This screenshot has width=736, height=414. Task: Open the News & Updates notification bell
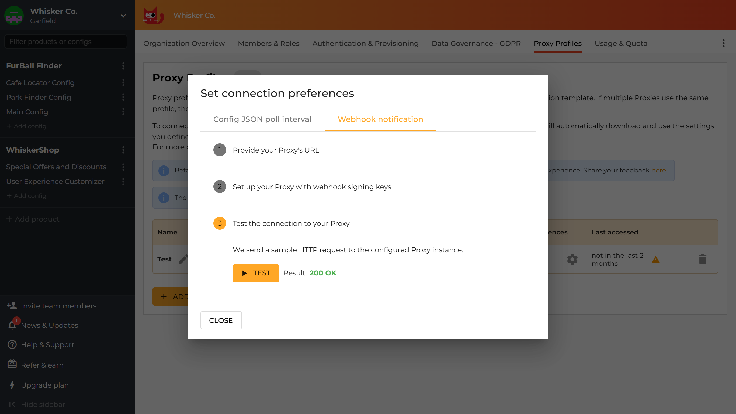(x=12, y=325)
